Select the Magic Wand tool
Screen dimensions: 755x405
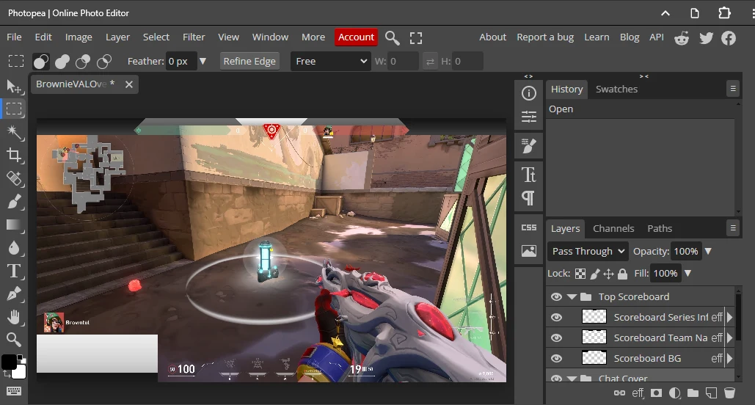(14, 132)
